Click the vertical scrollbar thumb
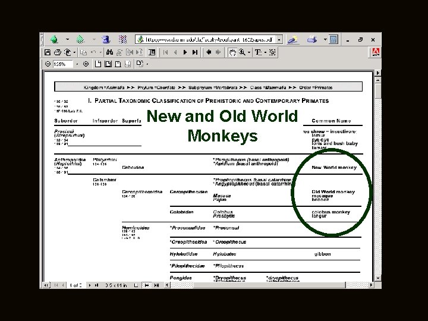 pos(378,91)
